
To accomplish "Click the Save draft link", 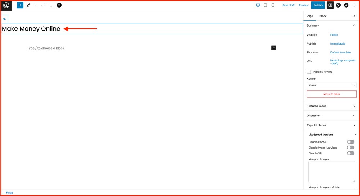I will (288, 5).
